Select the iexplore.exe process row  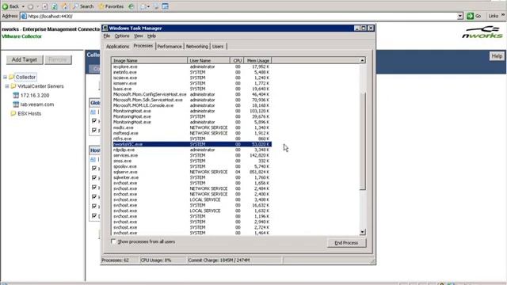192,66
